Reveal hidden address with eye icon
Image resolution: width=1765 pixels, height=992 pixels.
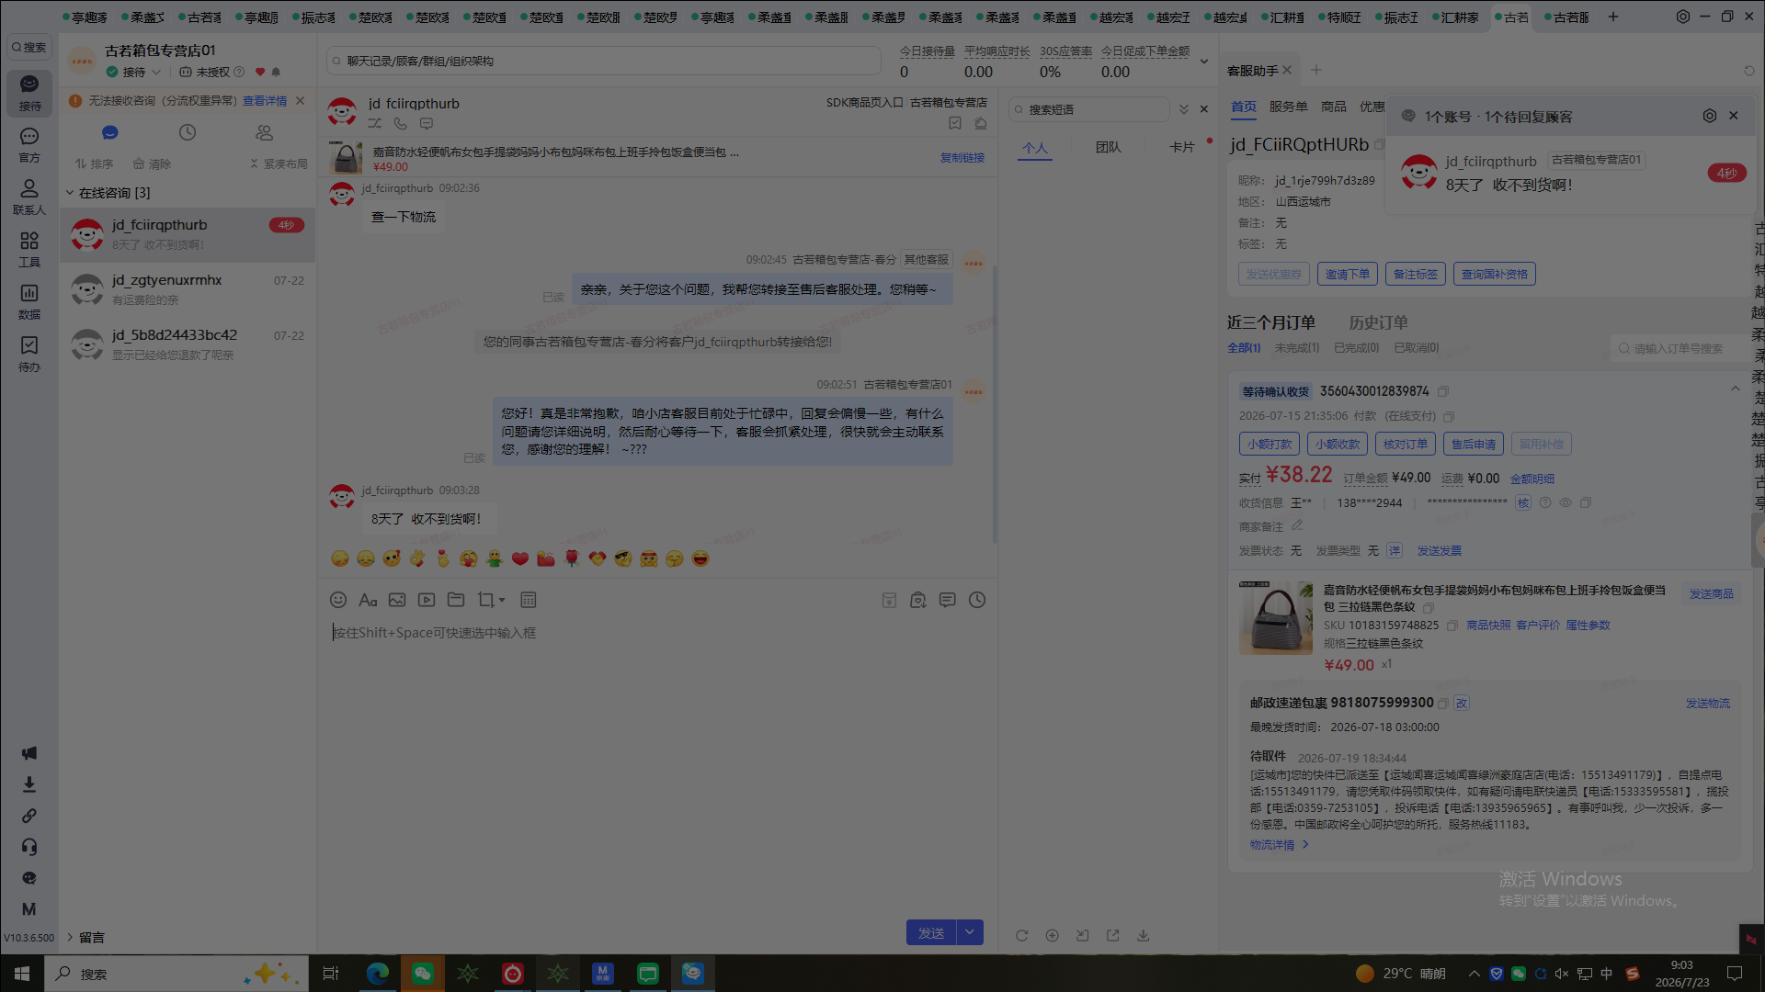click(x=1565, y=502)
